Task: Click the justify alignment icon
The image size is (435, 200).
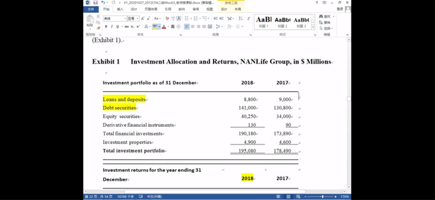Action: pos(204,27)
